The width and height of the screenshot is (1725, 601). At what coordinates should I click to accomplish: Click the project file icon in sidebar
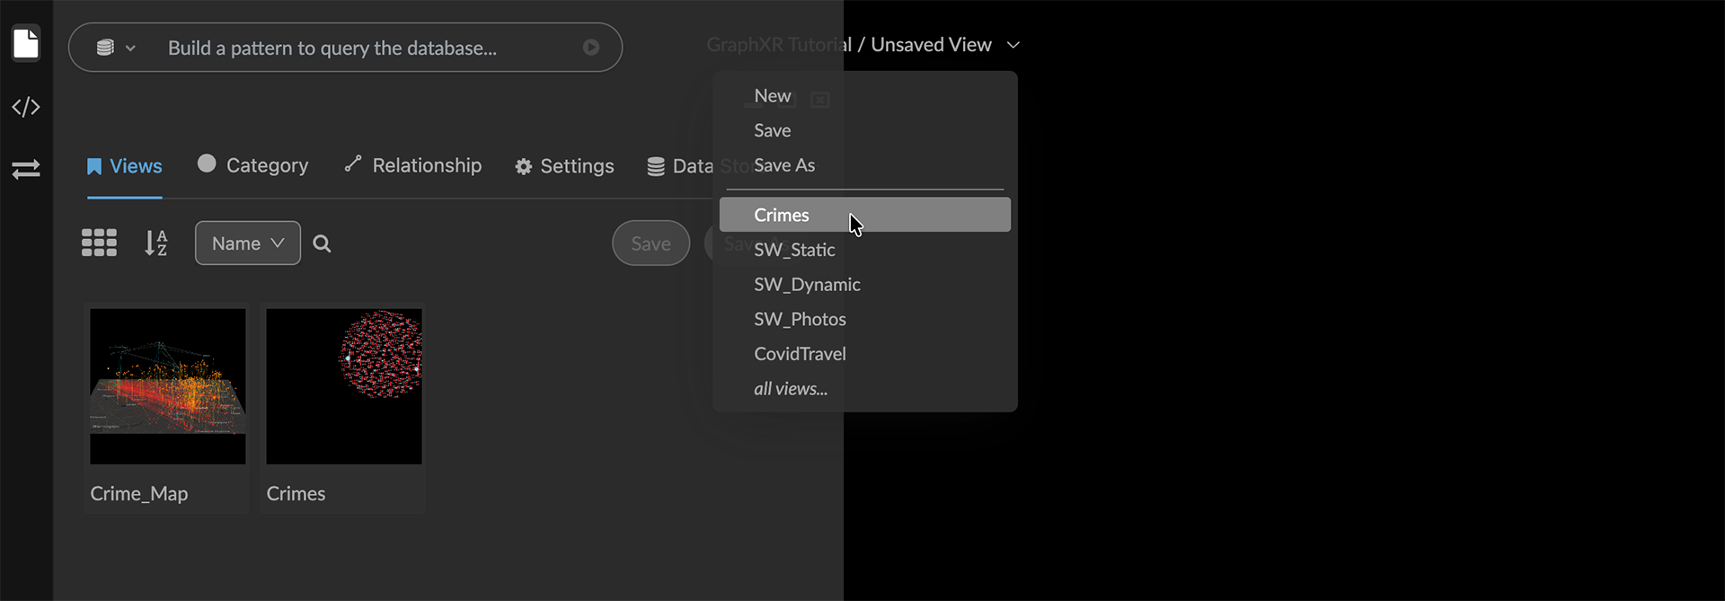tap(26, 43)
